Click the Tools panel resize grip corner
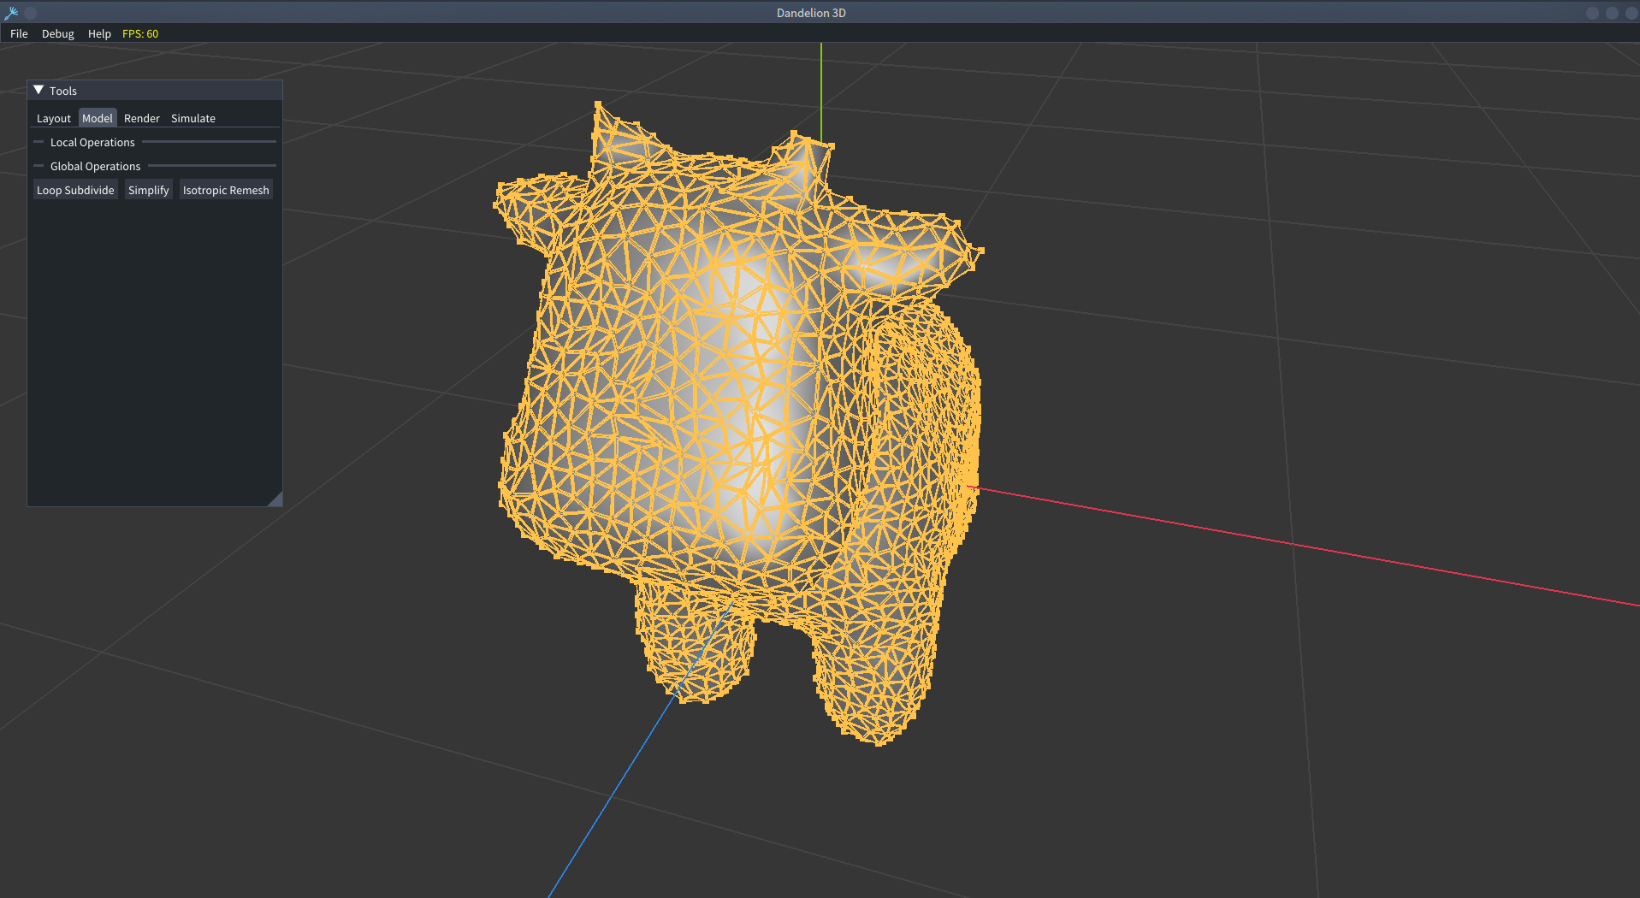This screenshot has width=1640, height=898. (x=275, y=499)
